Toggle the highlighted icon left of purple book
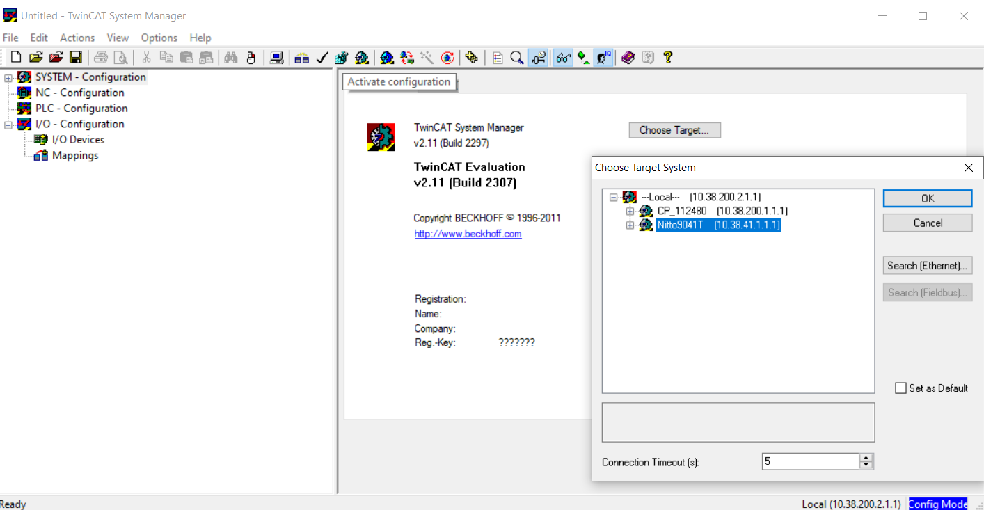 603,58
